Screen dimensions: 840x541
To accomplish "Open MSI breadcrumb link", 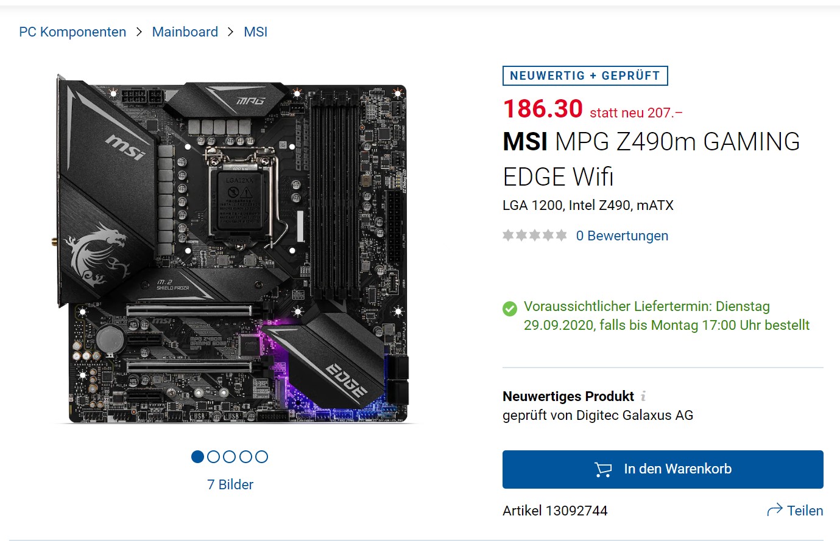I will click(256, 32).
